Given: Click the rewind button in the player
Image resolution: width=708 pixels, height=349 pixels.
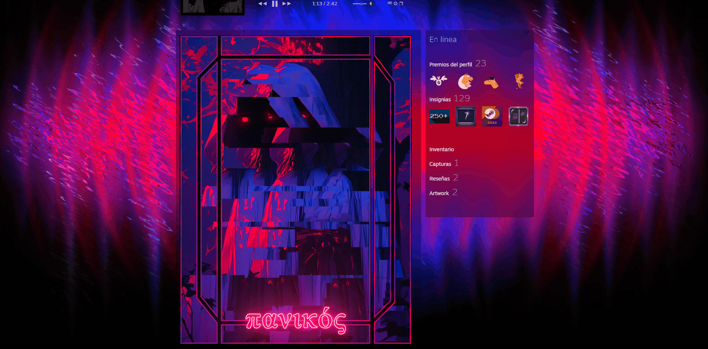Looking at the screenshot, I should coord(262,3).
